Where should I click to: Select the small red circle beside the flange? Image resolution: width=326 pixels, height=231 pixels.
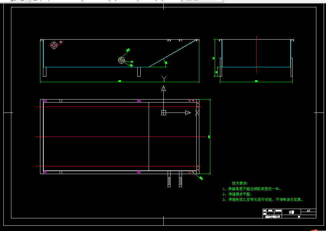tap(61, 42)
